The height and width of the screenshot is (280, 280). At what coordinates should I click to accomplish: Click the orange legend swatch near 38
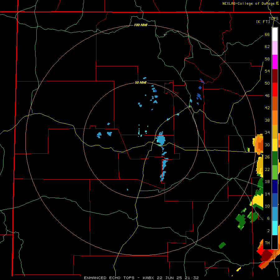pos(275,118)
